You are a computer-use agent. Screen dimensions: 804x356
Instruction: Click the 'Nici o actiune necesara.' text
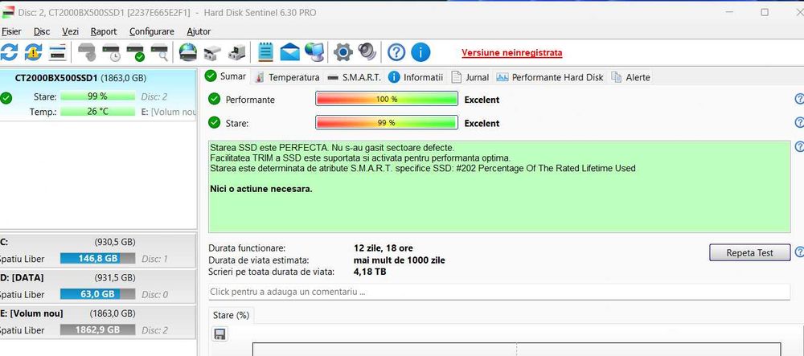pyautogui.click(x=261, y=189)
